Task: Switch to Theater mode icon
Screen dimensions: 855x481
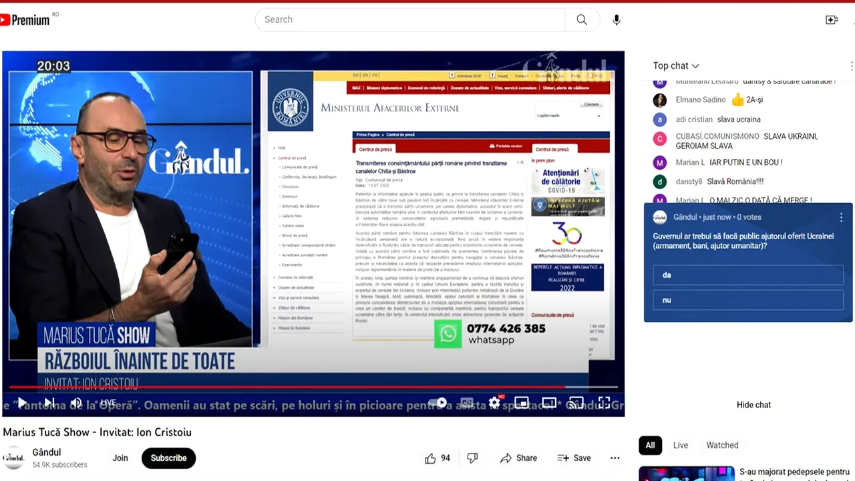Action: pos(549,402)
